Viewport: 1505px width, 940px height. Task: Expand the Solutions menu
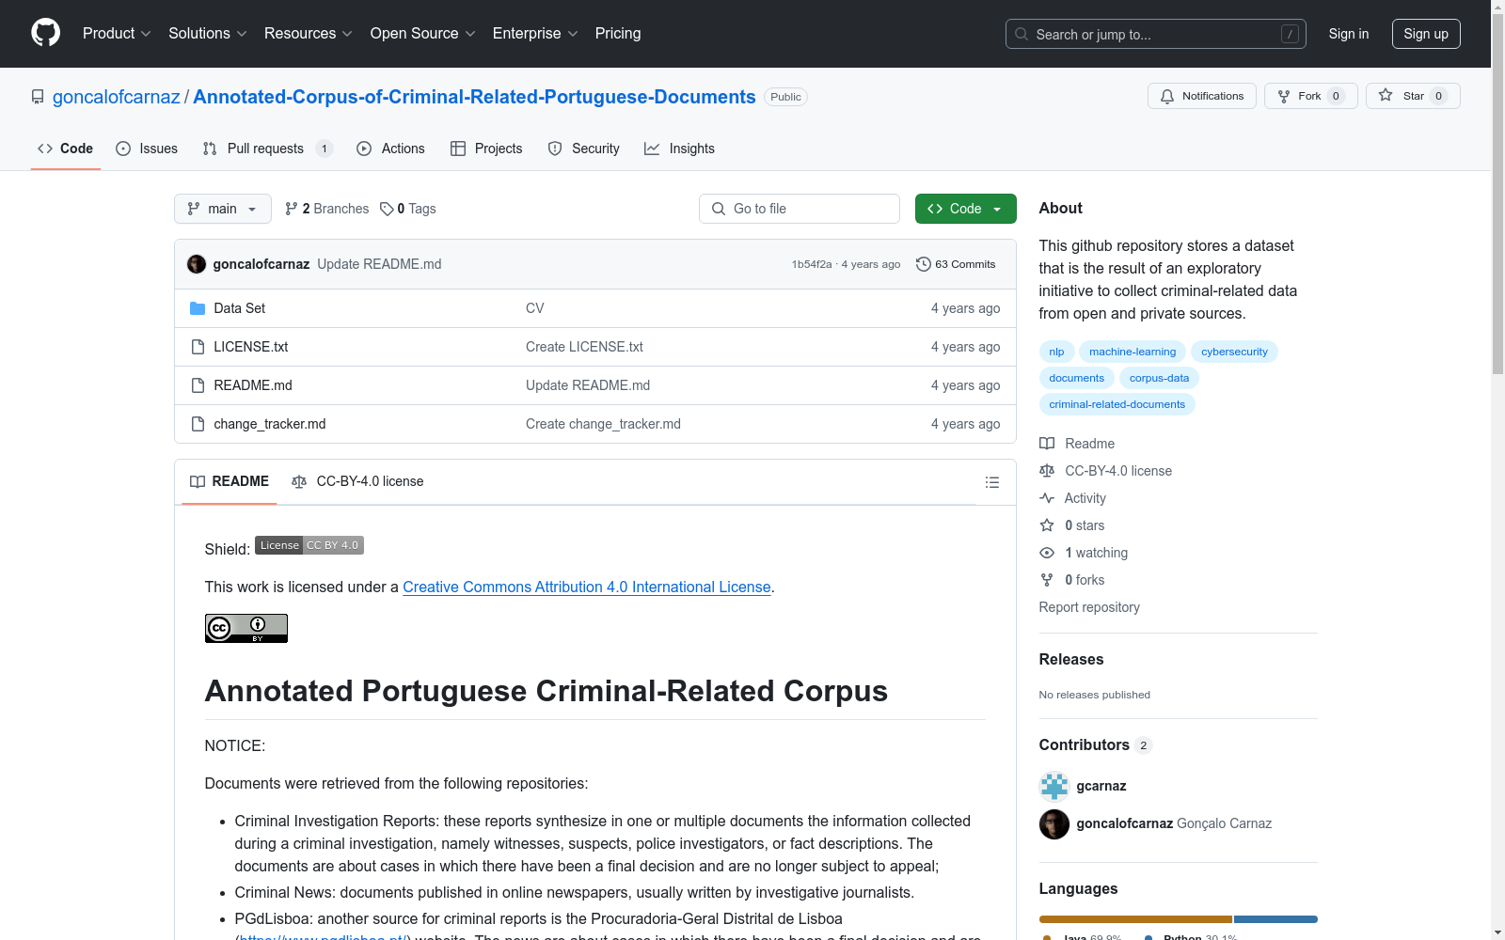click(x=208, y=34)
